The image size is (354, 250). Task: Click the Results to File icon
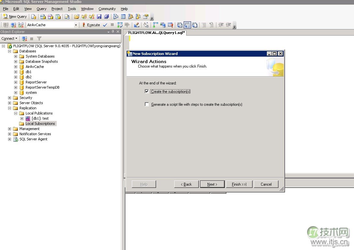(195, 25)
